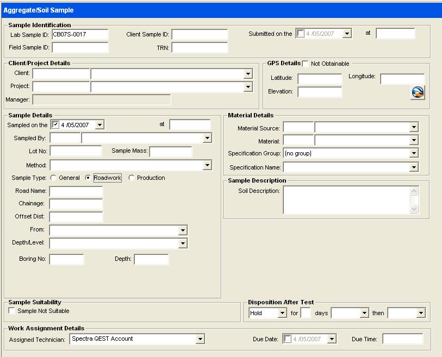Expand the Specification Group dropdown
Image resolution: width=442 pixels, height=357 pixels.
point(414,154)
